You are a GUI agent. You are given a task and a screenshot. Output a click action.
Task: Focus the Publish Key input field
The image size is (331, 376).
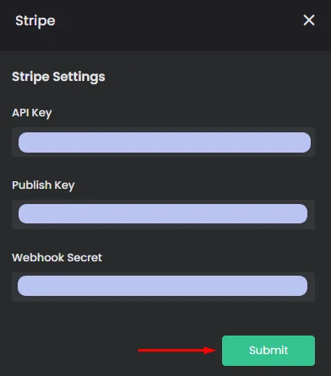click(163, 214)
